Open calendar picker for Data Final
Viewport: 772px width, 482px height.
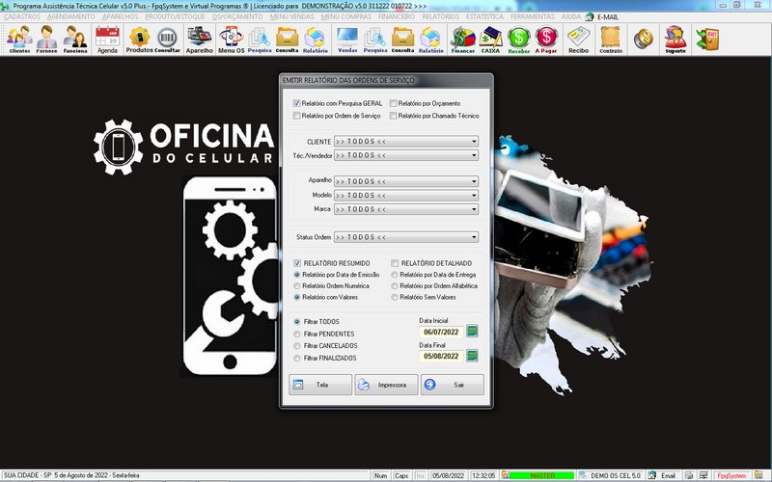[x=472, y=356]
